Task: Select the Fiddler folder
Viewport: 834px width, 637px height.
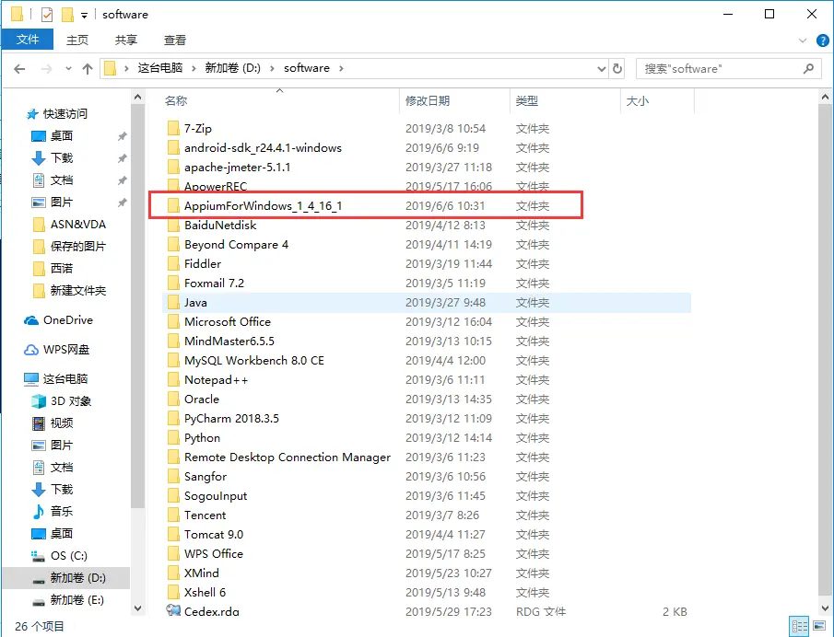Action: coord(203,264)
